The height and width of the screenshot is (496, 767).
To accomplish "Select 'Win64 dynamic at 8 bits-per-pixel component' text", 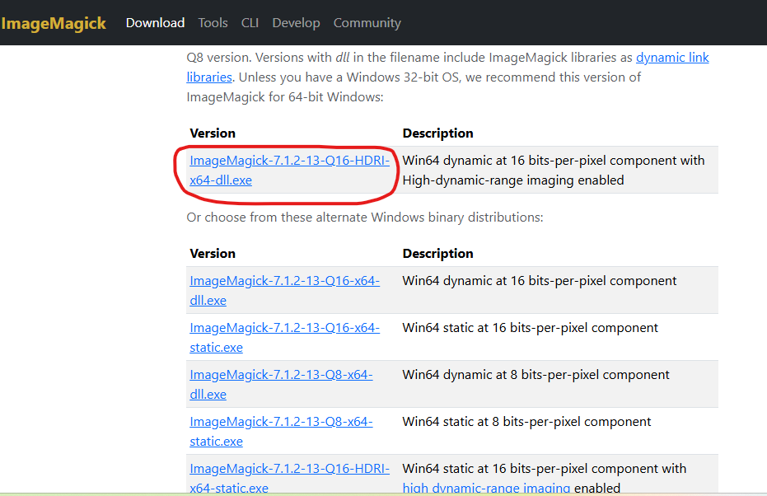I will pyautogui.click(x=535, y=375).
